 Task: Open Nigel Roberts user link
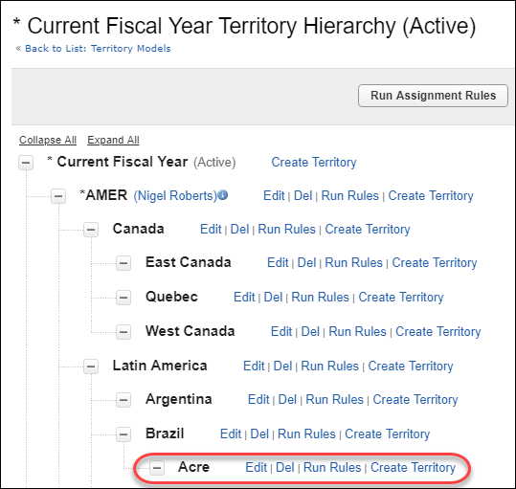pos(175,195)
